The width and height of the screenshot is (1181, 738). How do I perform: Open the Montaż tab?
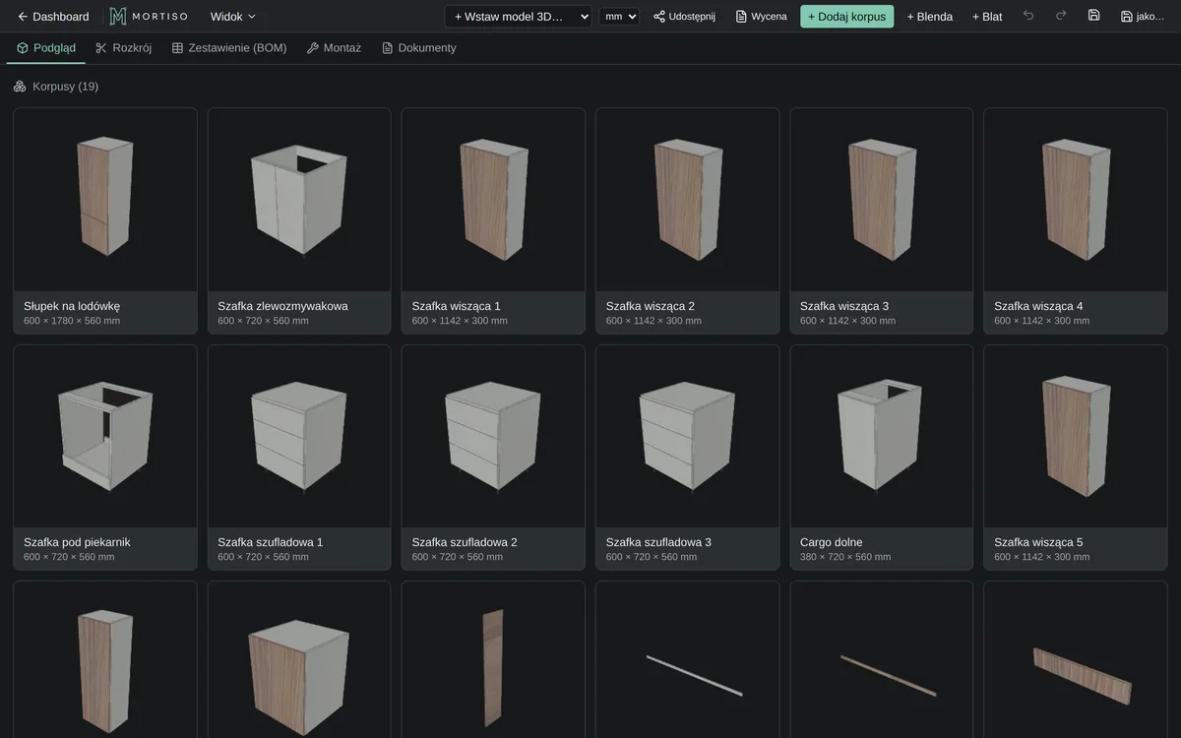(334, 48)
